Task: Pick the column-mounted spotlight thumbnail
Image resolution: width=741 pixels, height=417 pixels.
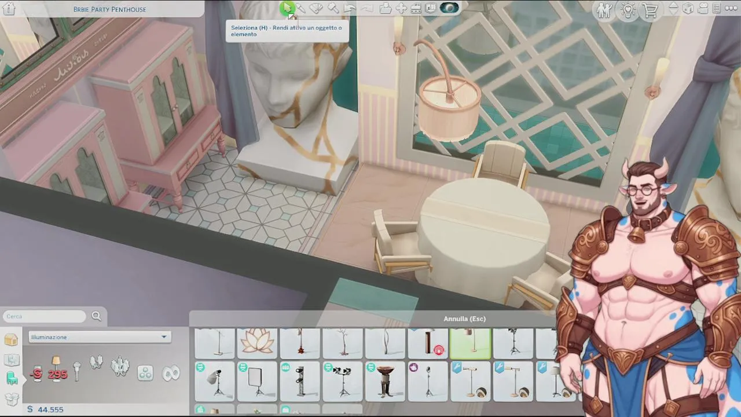Action: pos(300,381)
